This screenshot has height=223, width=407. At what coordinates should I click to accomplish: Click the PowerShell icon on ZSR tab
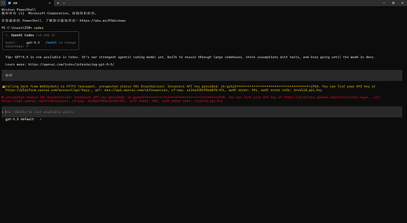(9, 3)
